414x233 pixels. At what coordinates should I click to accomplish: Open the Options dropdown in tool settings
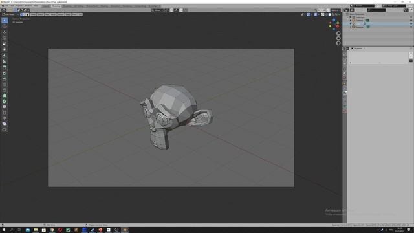(336, 10)
